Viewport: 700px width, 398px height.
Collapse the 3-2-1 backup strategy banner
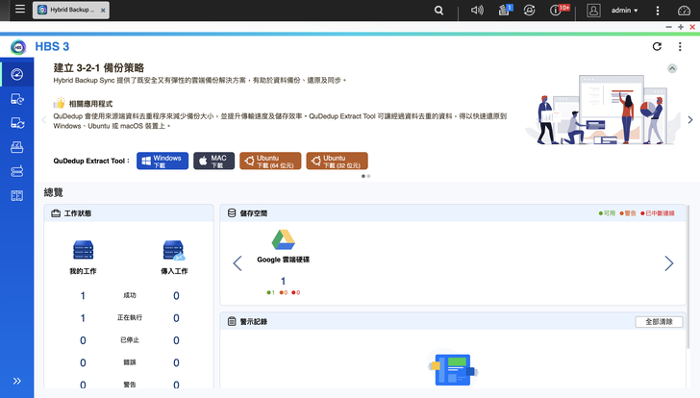672,68
